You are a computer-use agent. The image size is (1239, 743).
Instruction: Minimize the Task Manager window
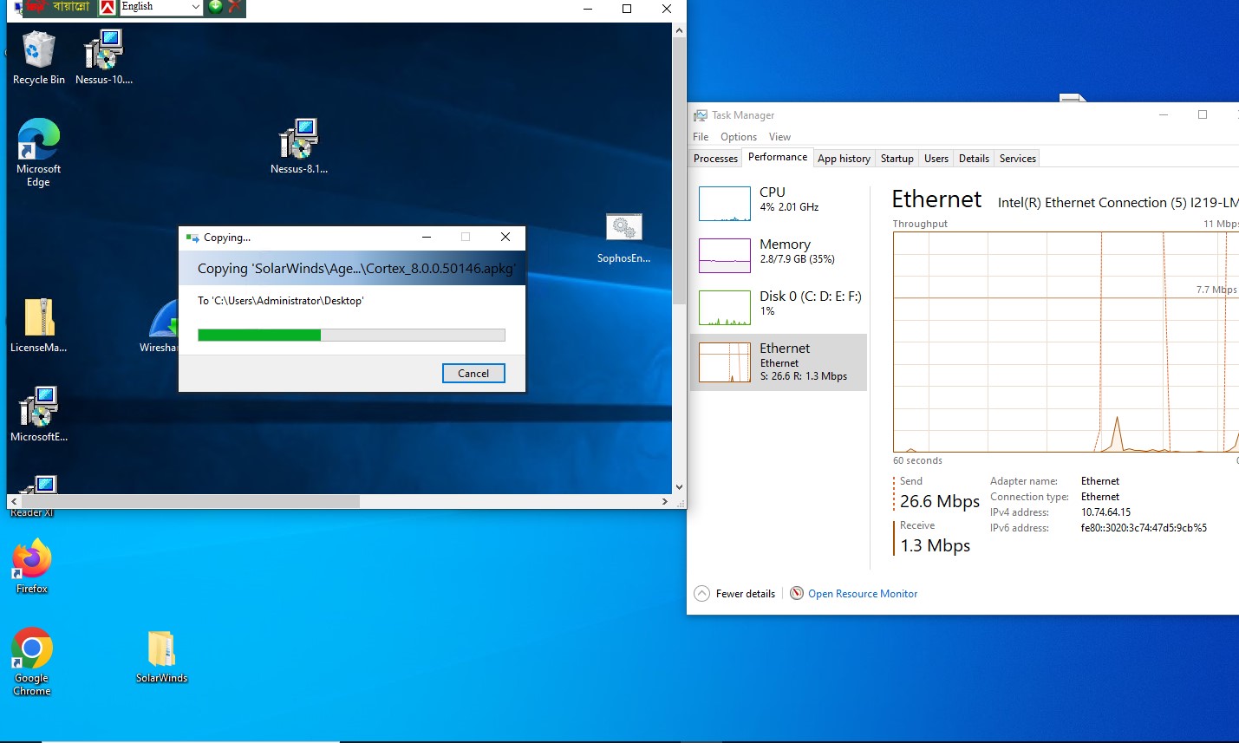pyautogui.click(x=1164, y=114)
